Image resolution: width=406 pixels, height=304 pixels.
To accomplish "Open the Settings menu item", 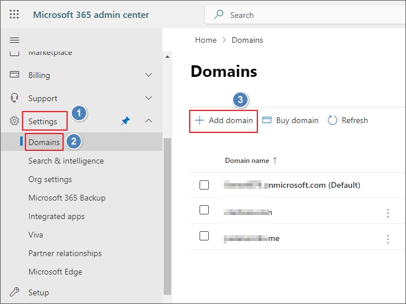I will pyautogui.click(x=43, y=121).
